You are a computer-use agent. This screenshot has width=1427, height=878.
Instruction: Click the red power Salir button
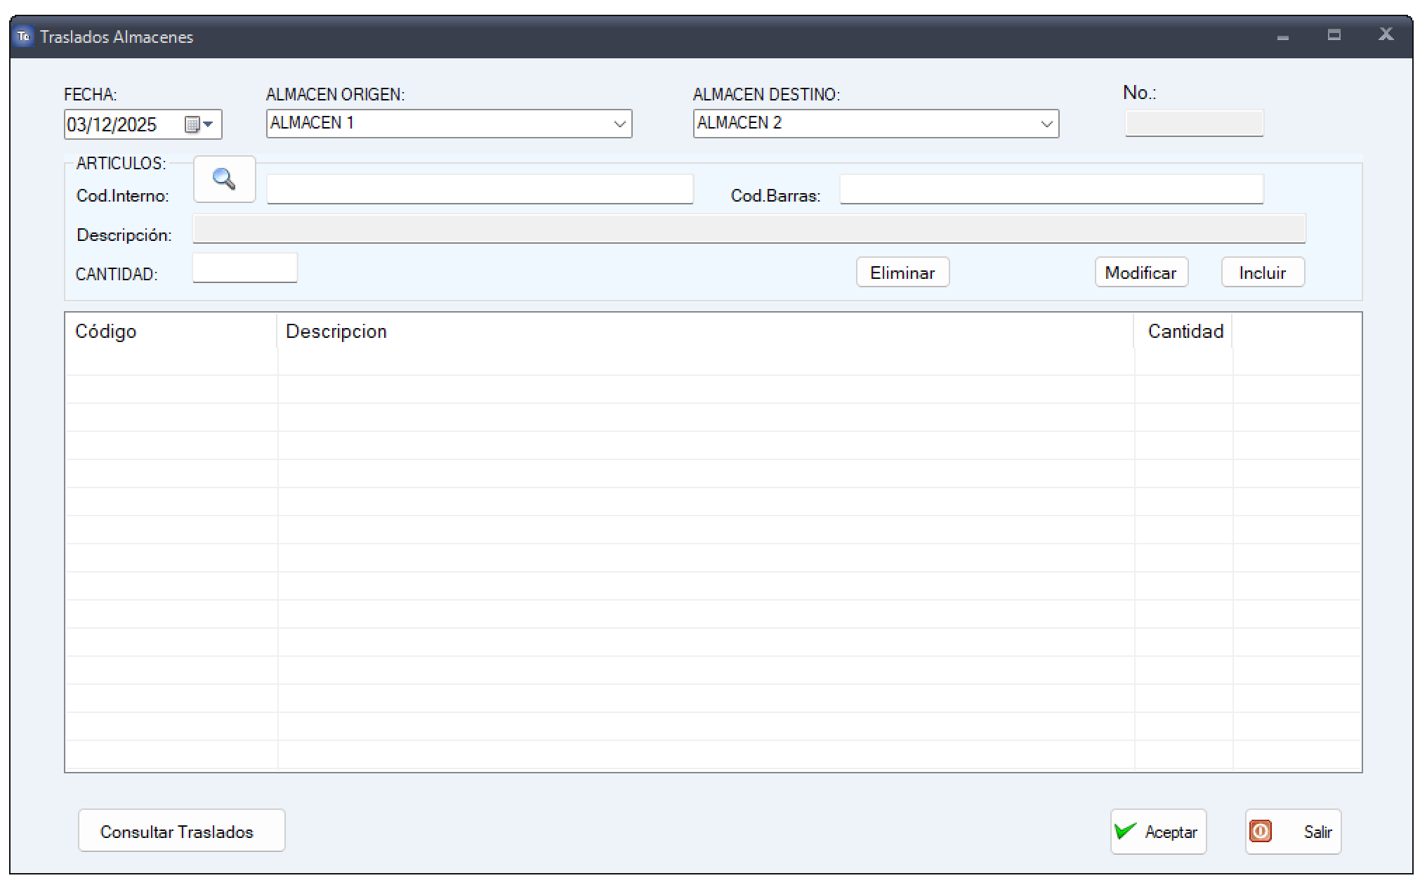[x=1292, y=832]
